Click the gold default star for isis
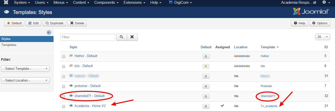Screen dimensions: 335x111 click(x=206, y=66)
